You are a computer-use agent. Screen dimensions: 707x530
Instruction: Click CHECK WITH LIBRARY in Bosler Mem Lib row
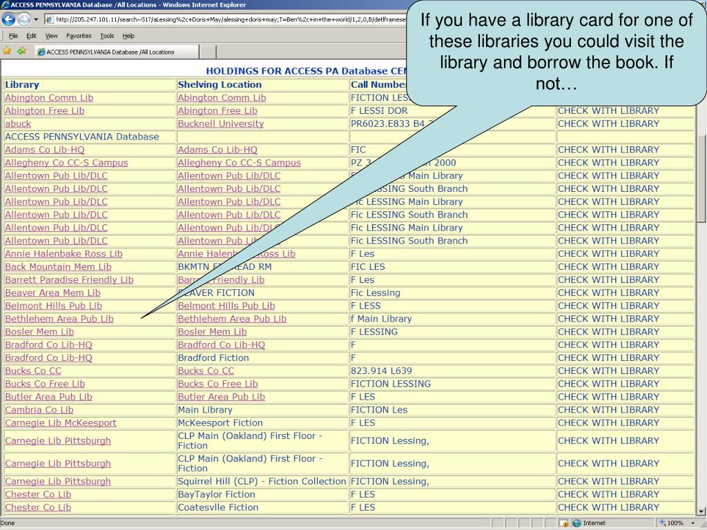(608, 333)
